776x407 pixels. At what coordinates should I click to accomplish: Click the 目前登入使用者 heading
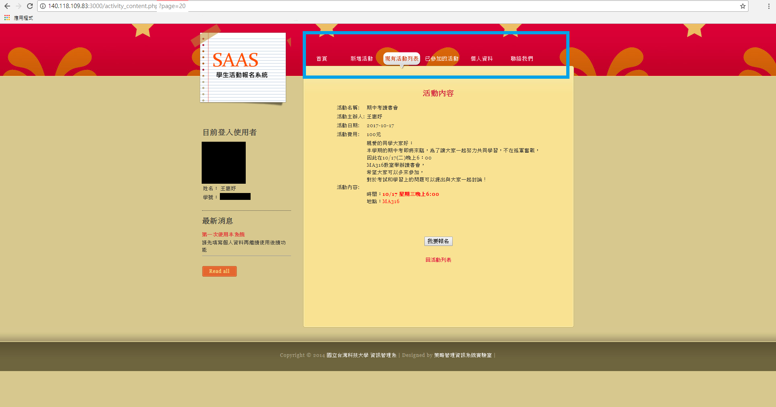230,132
